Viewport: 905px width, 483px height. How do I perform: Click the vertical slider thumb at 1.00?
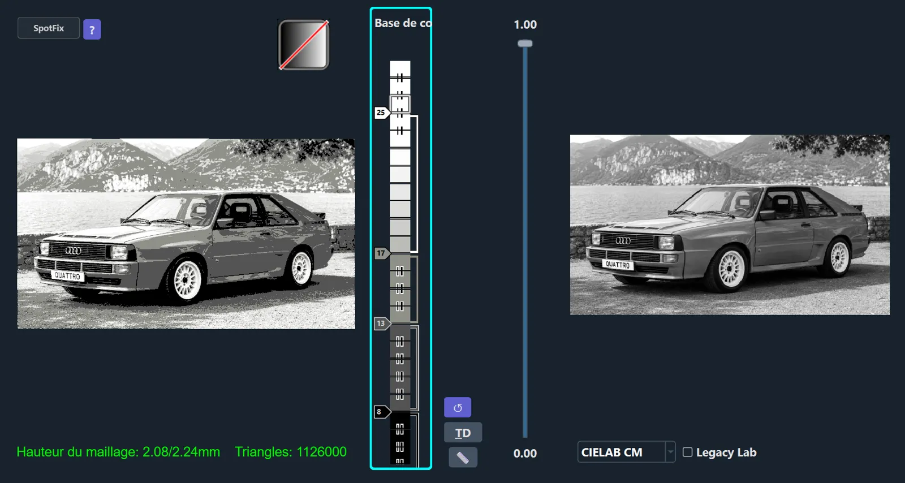[525, 44]
